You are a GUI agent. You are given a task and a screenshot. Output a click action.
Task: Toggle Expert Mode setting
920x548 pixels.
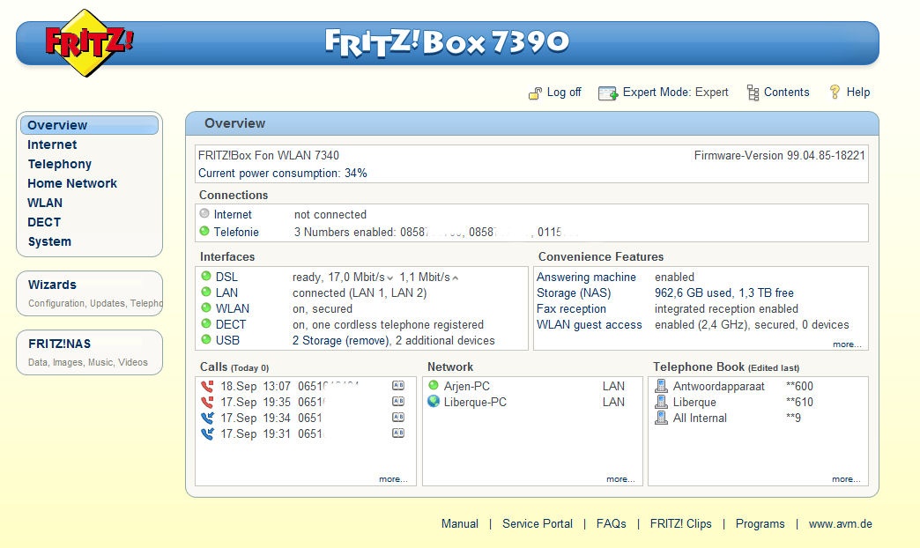point(675,93)
